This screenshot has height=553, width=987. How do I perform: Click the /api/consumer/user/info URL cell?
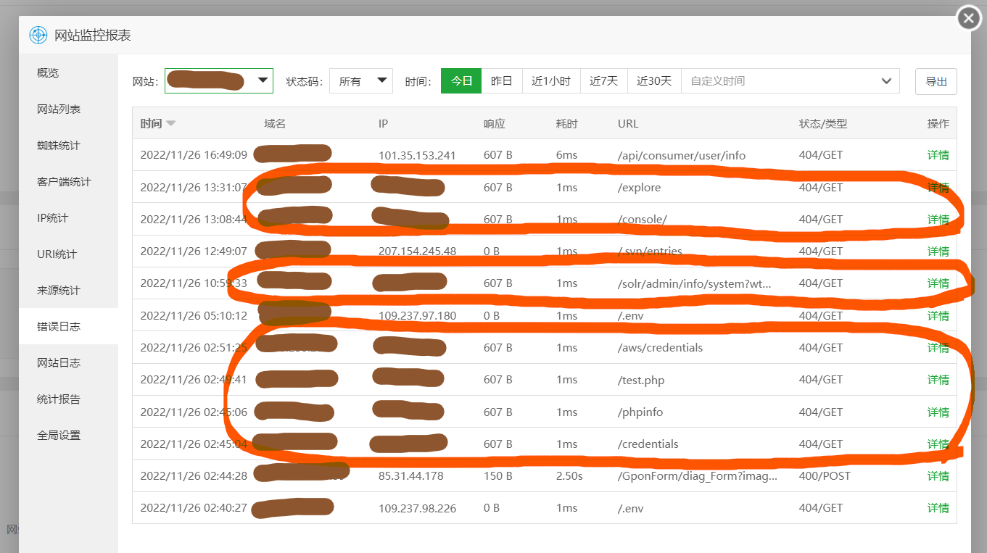pyautogui.click(x=682, y=155)
